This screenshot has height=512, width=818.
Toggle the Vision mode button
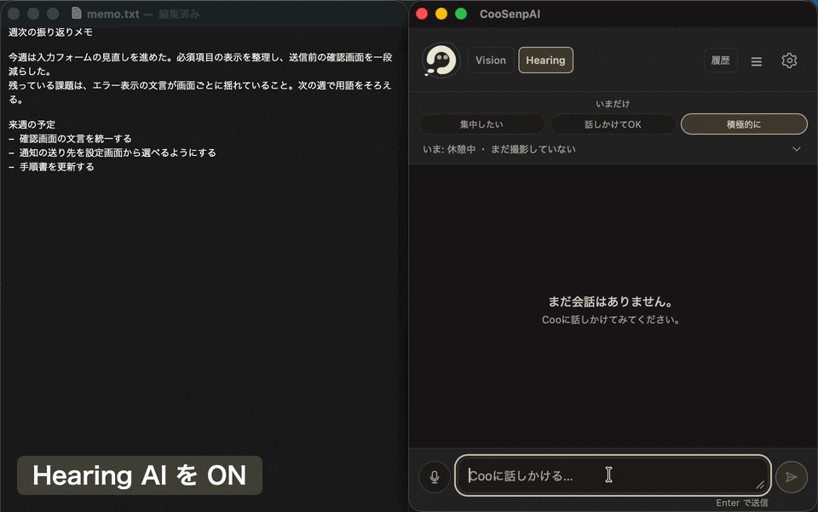(x=491, y=60)
